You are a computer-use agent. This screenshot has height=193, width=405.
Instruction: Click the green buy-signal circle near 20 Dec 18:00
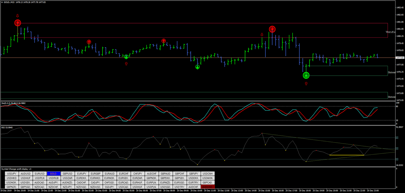[306, 75]
